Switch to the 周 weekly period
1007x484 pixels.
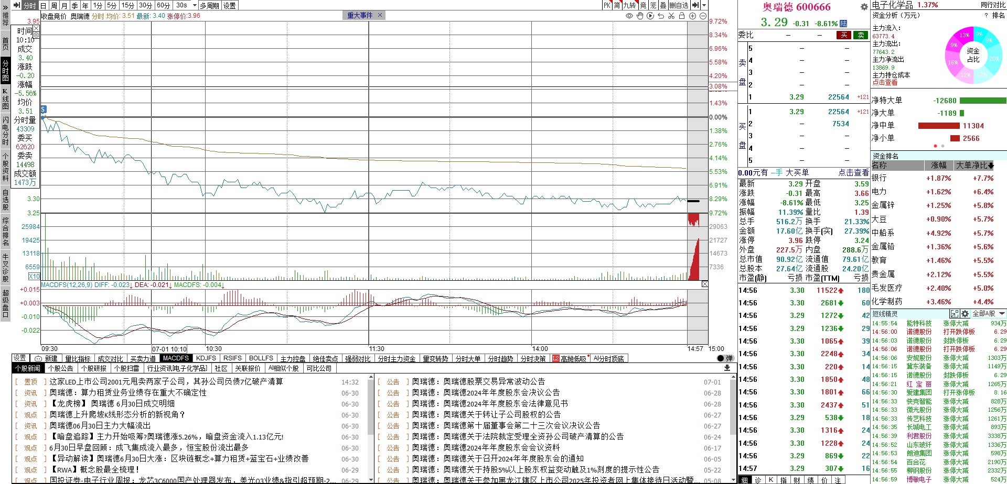[x=54, y=5]
